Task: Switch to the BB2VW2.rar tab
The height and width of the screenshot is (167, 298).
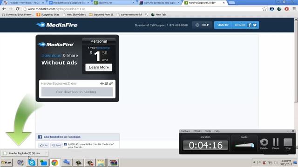Action: coord(114,3)
